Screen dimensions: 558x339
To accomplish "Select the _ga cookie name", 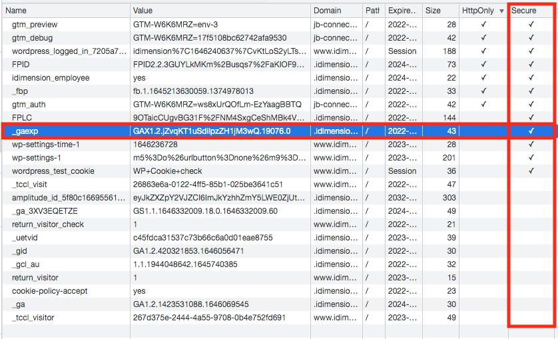I will point(19,304).
